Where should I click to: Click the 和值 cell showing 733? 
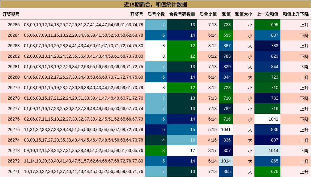(226, 25)
